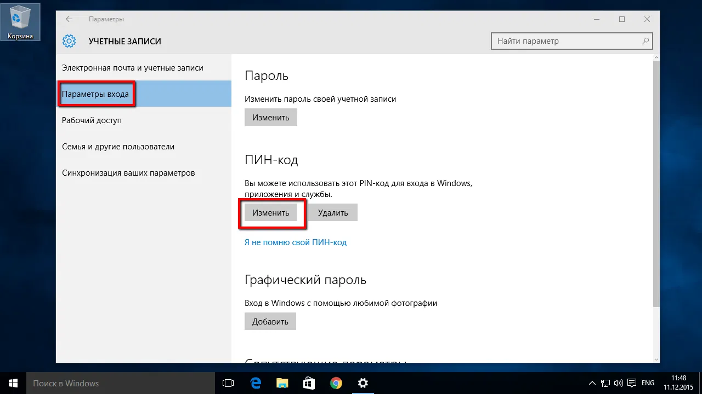Remove the PIN with the Delete button
The width and height of the screenshot is (702, 394).
point(333,212)
